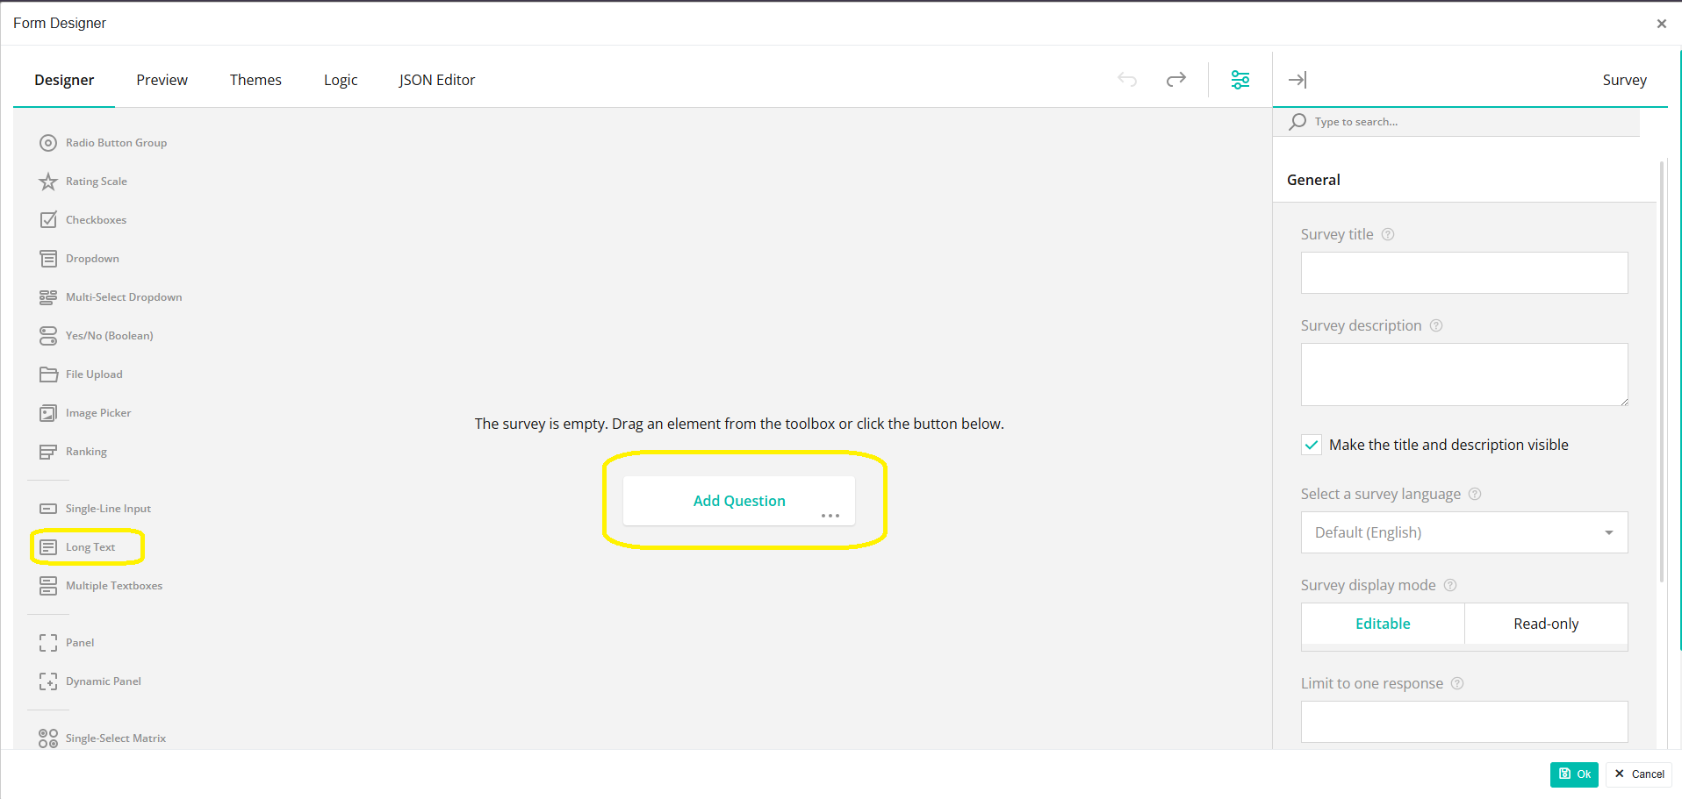Set survey display mode to Editable
This screenshot has height=799, width=1682.
point(1382,624)
